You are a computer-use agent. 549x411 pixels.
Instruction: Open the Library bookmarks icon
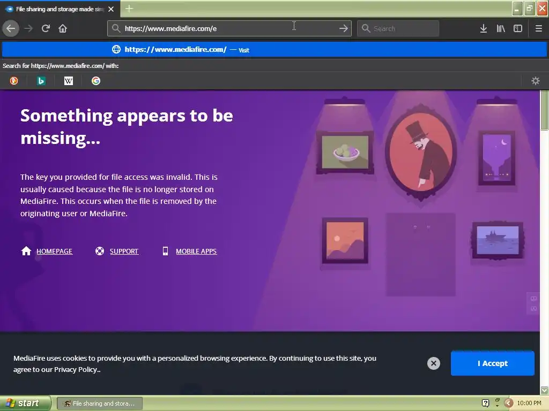[x=501, y=29]
